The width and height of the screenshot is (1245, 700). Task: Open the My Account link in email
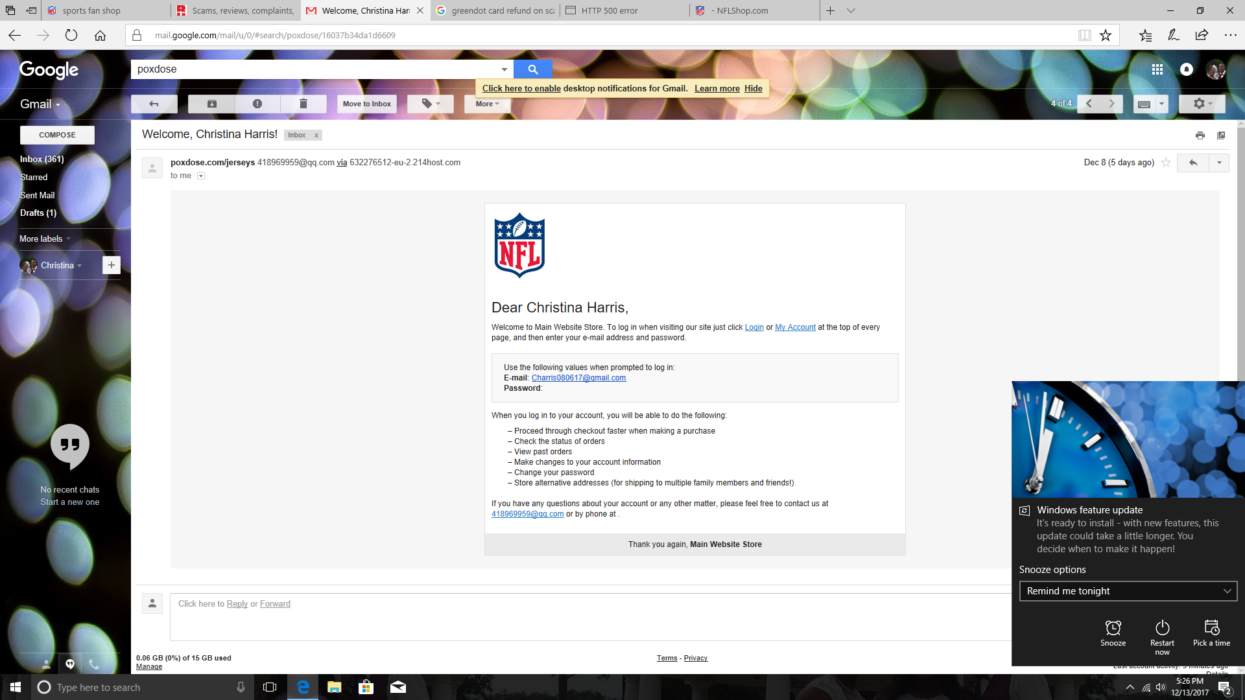click(x=795, y=327)
